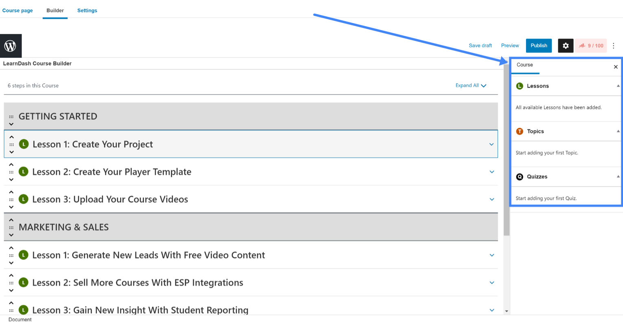Expand Lesson 1: Create Your Project details

(491, 144)
